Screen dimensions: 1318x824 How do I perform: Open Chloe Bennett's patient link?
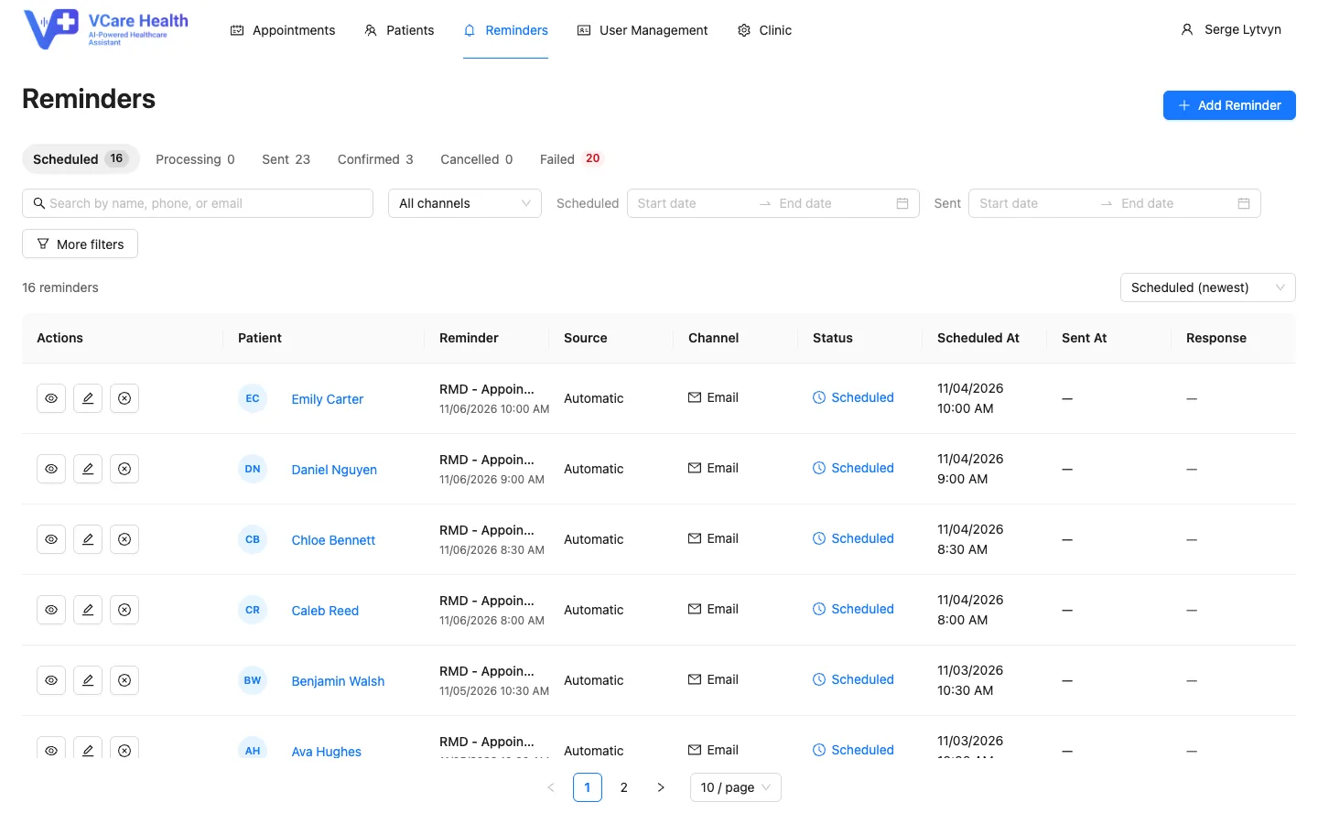333,540
